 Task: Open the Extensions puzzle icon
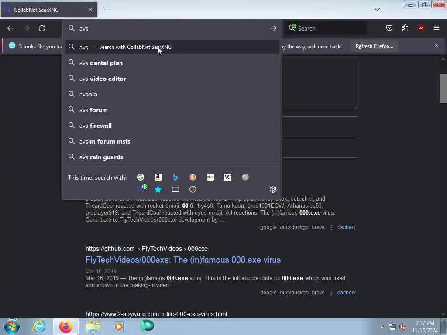(x=405, y=28)
